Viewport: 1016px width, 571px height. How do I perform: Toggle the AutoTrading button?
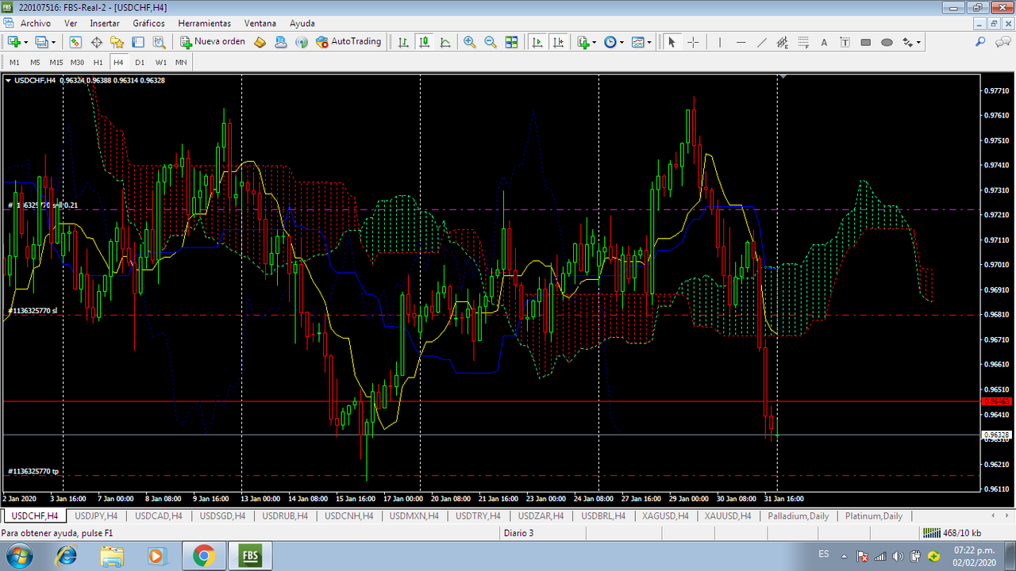pyautogui.click(x=348, y=42)
